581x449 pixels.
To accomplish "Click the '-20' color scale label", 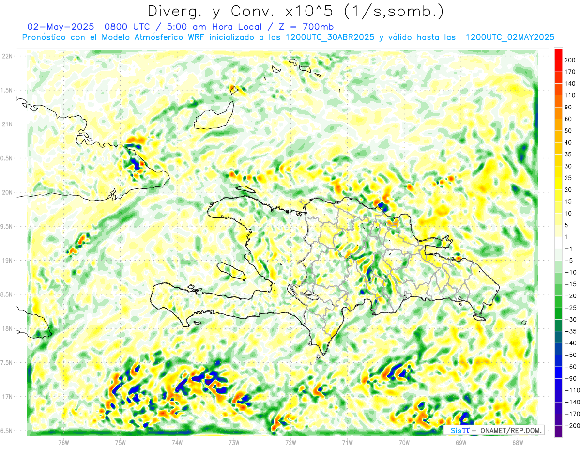I will pyautogui.click(x=571, y=296).
